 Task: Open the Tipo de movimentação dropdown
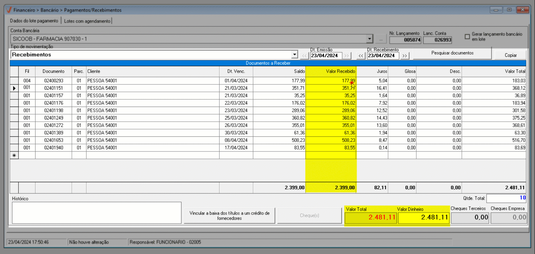(x=294, y=55)
